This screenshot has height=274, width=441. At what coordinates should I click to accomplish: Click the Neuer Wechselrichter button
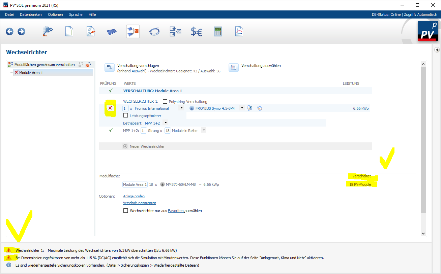click(235, 146)
